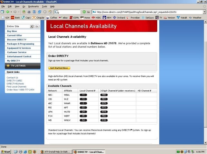Image resolution: width=207 pixels, height=154 pixels.
Task: Launch Internet Explorer from the quick launch bar
Action: pyautogui.click(x=25, y=152)
